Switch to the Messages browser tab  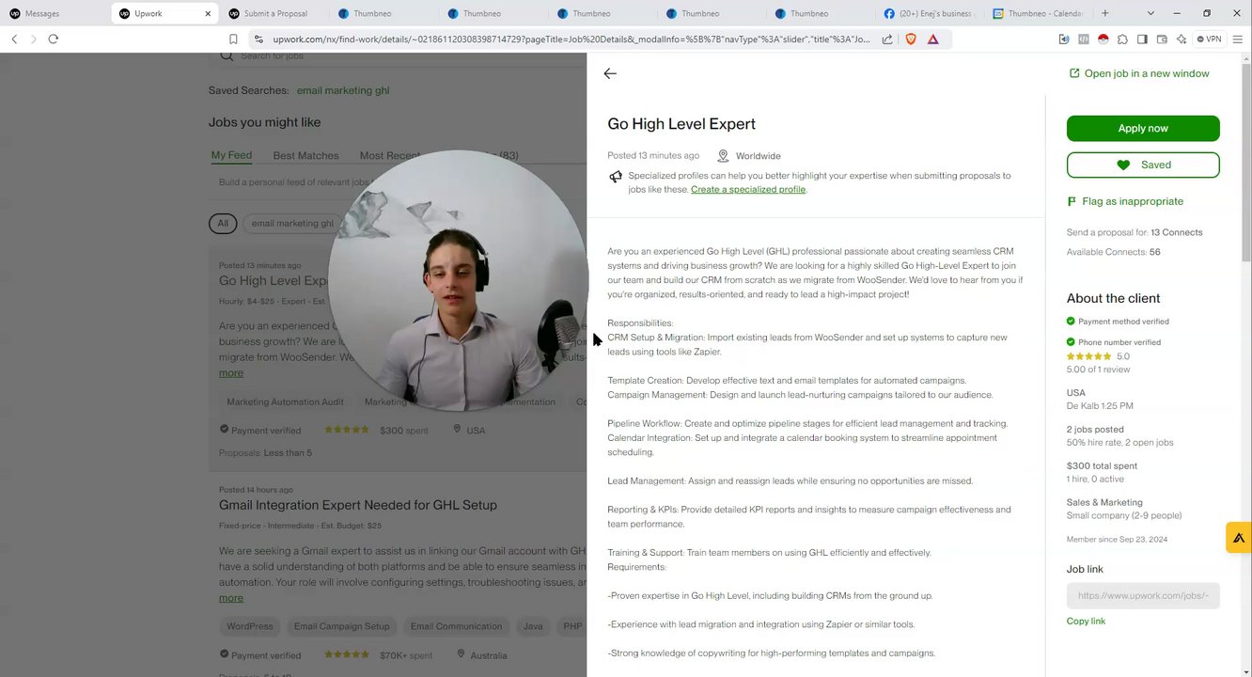55,13
